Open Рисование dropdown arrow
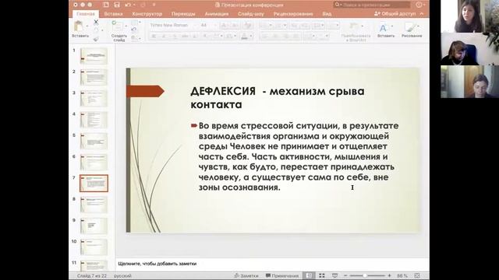The height and width of the screenshot is (280, 499). 418,26
